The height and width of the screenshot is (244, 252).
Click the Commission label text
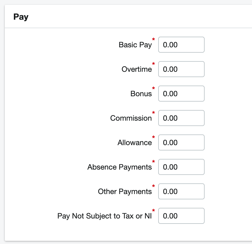[131, 118]
